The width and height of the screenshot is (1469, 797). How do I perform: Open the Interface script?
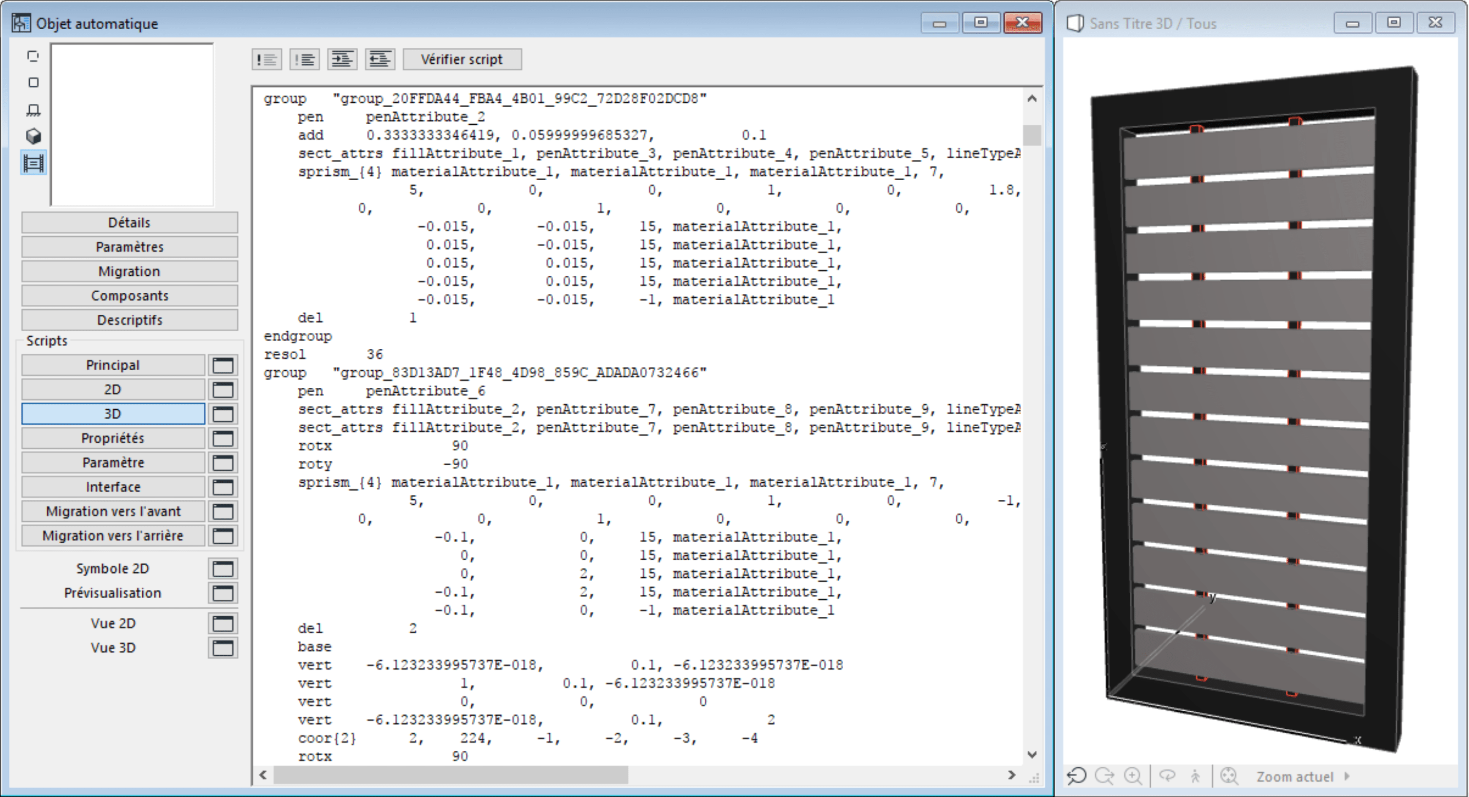pyautogui.click(x=113, y=488)
